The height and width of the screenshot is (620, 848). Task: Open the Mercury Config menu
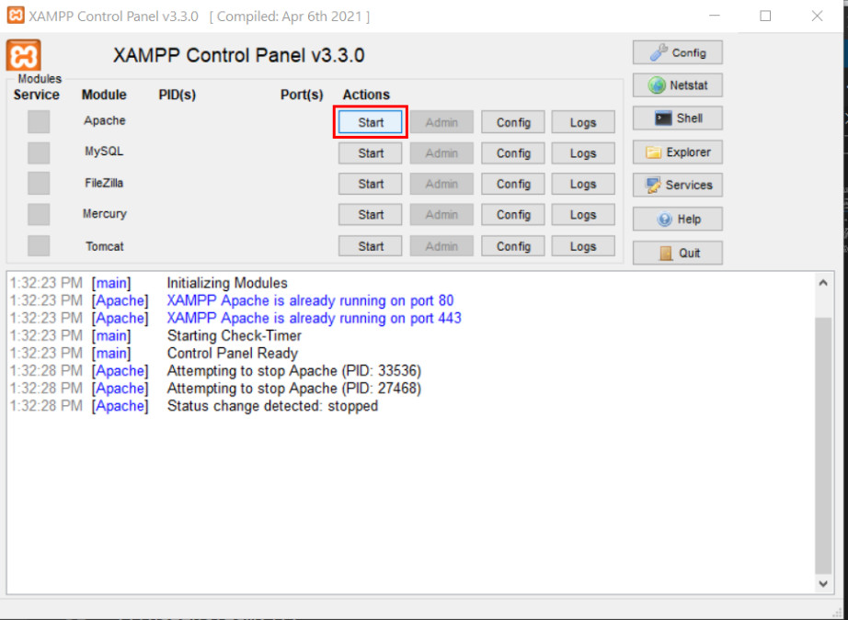click(513, 215)
